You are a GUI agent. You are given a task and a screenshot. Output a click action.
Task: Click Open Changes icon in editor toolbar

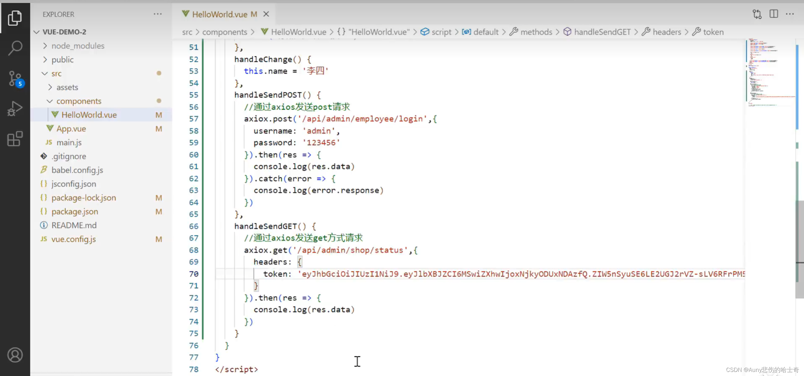(x=757, y=14)
